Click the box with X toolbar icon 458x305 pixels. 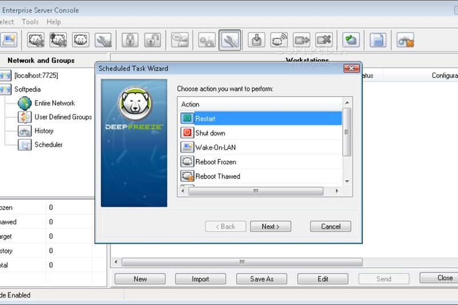pos(324,40)
